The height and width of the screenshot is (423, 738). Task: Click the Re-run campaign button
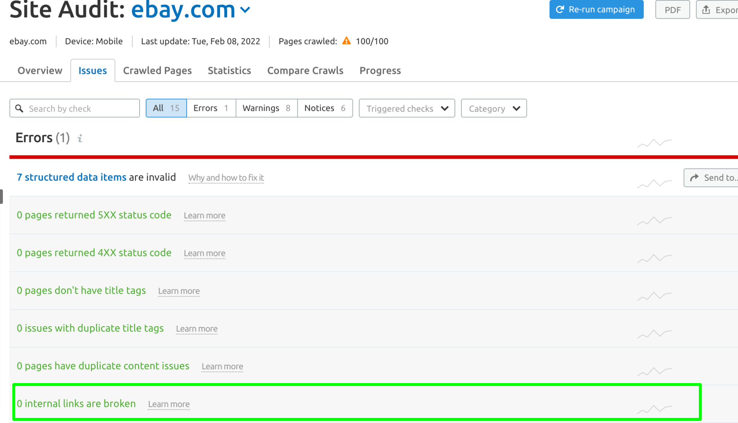pyautogui.click(x=596, y=9)
